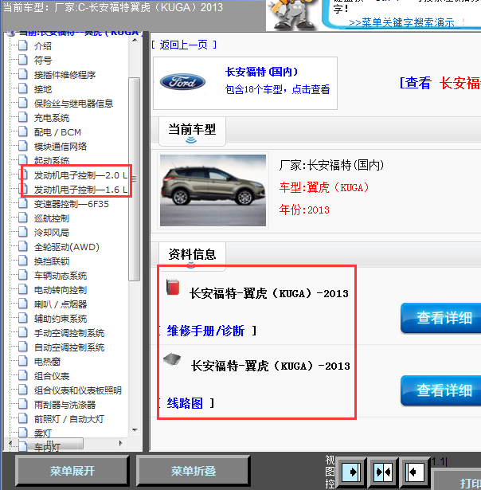Click the 返回上一页 link
This screenshot has width=481, height=490.
tap(184, 45)
